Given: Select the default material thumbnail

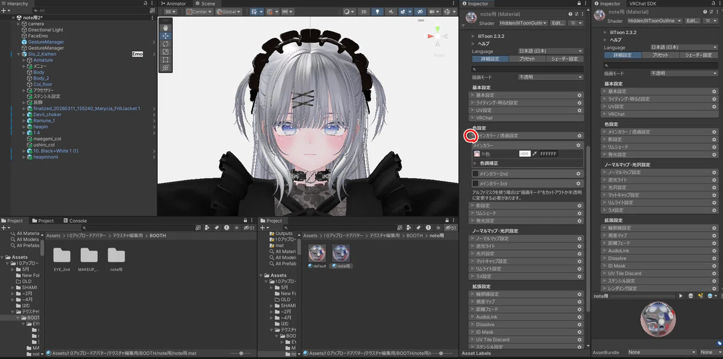Looking at the screenshot, I should pyautogui.click(x=318, y=253).
